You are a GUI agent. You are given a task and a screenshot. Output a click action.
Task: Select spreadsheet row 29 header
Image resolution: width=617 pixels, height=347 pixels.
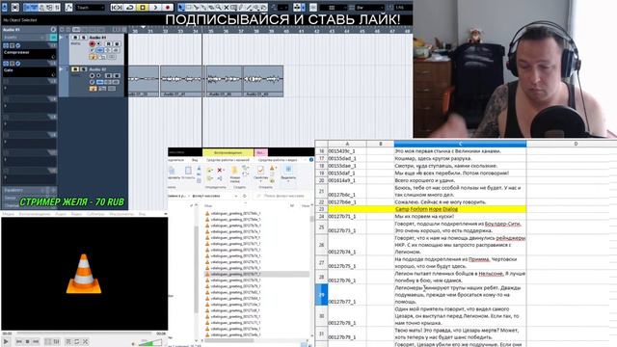point(321,295)
